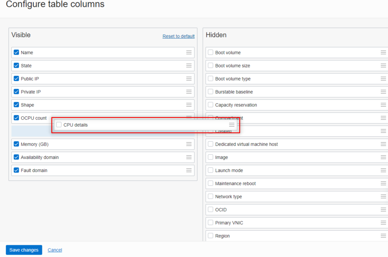Disable the Shape column
The image size is (388, 257).
[16, 105]
